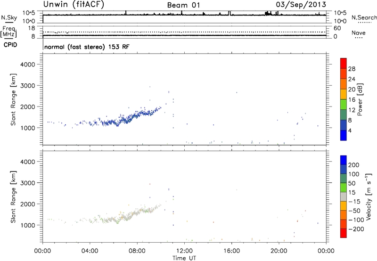Screen dimensions: 377x261
Task: Select the "N.Search" legend label
Action: [x=364, y=17]
